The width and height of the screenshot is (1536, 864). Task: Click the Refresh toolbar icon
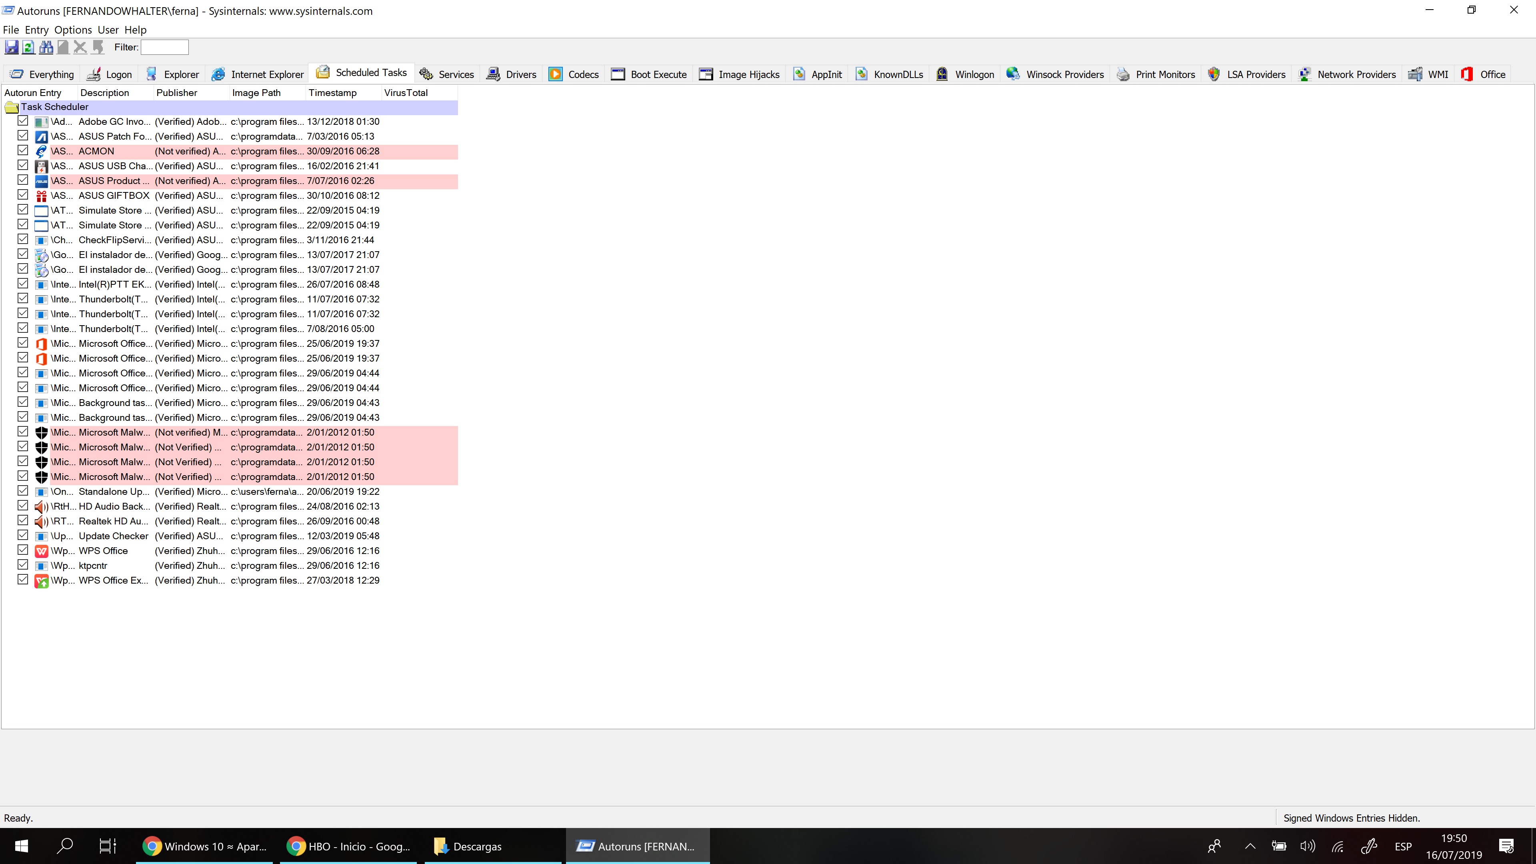[29, 47]
